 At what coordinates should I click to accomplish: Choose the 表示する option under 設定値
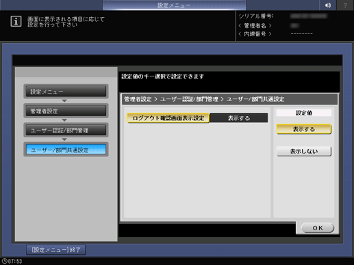304,129
